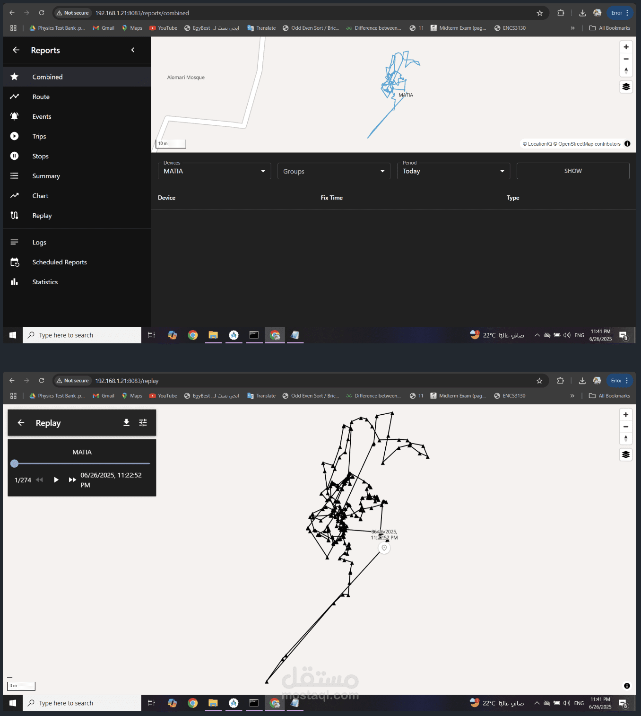Show hidden tray icons in upper taskbar
This screenshot has width=641, height=716.
[x=537, y=335]
